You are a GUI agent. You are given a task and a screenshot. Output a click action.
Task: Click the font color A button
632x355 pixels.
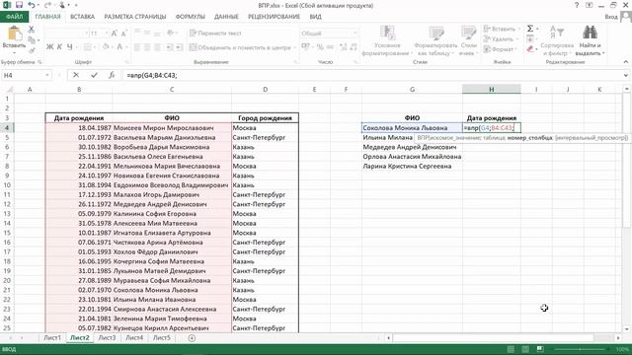click(119, 47)
